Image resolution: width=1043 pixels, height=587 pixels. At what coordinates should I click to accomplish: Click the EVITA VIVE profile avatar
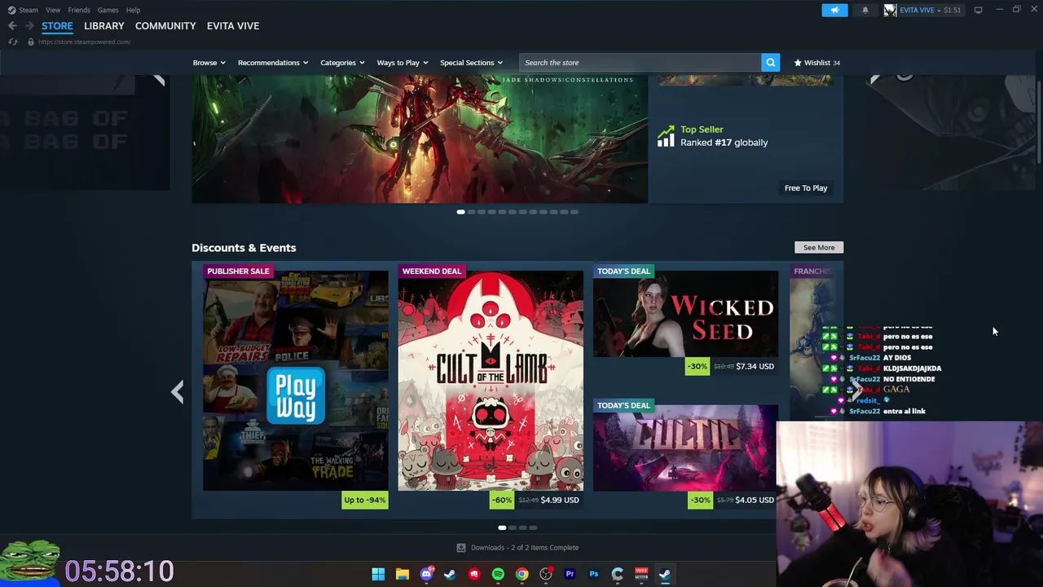pyautogui.click(x=890, y=10)
